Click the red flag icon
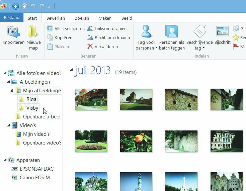The width and height of the screenshot is (246, 191). coord(236,46)
